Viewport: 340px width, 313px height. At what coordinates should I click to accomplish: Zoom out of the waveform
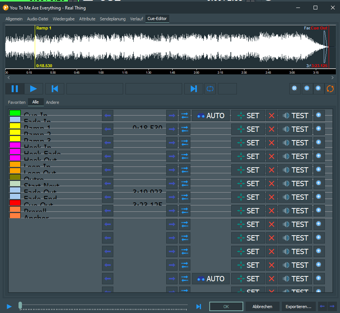click(307, 88)
